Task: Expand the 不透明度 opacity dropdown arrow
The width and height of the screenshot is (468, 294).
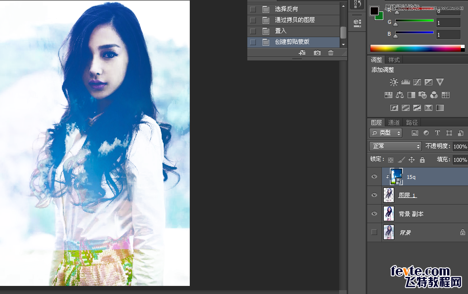Action: (x=466, y=146)
